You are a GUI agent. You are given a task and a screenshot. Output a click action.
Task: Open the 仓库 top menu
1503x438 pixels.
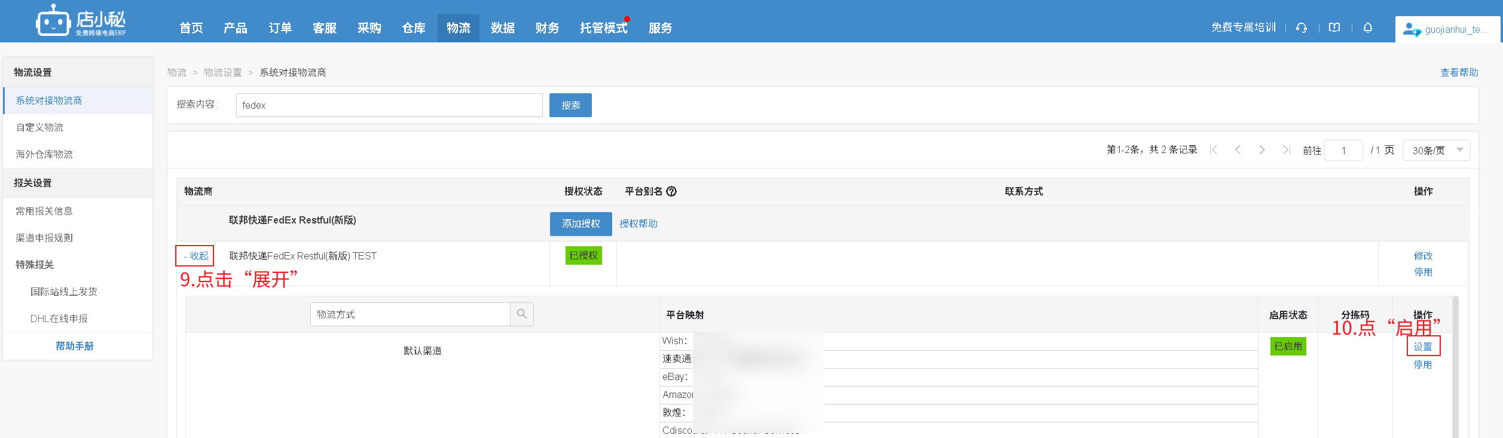point(414,28)
